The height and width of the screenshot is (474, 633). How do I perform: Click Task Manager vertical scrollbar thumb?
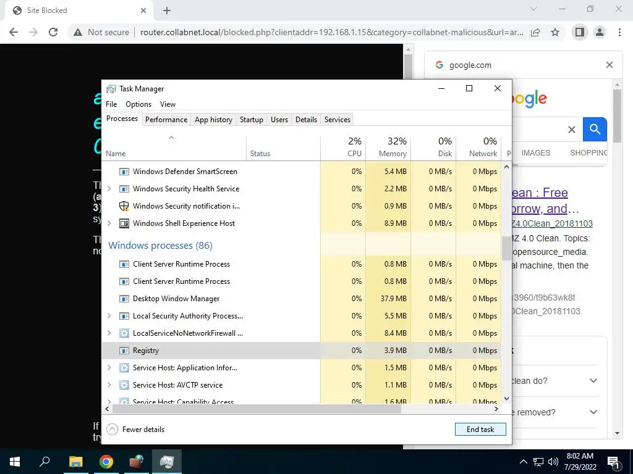point(507,248)
